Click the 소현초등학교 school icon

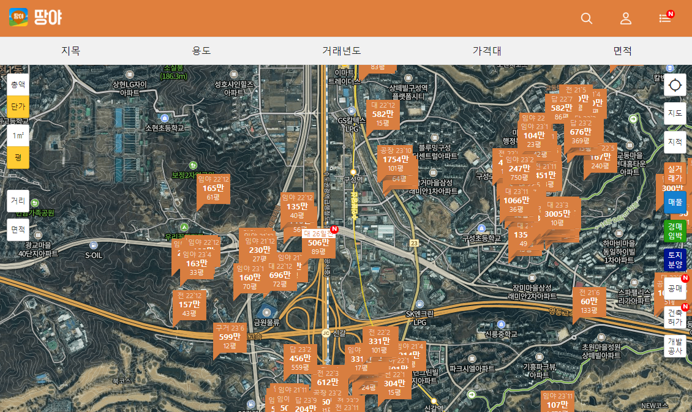click(x=165, y=118)
